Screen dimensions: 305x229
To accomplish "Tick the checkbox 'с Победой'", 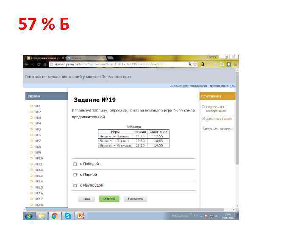I will [75, 164].
